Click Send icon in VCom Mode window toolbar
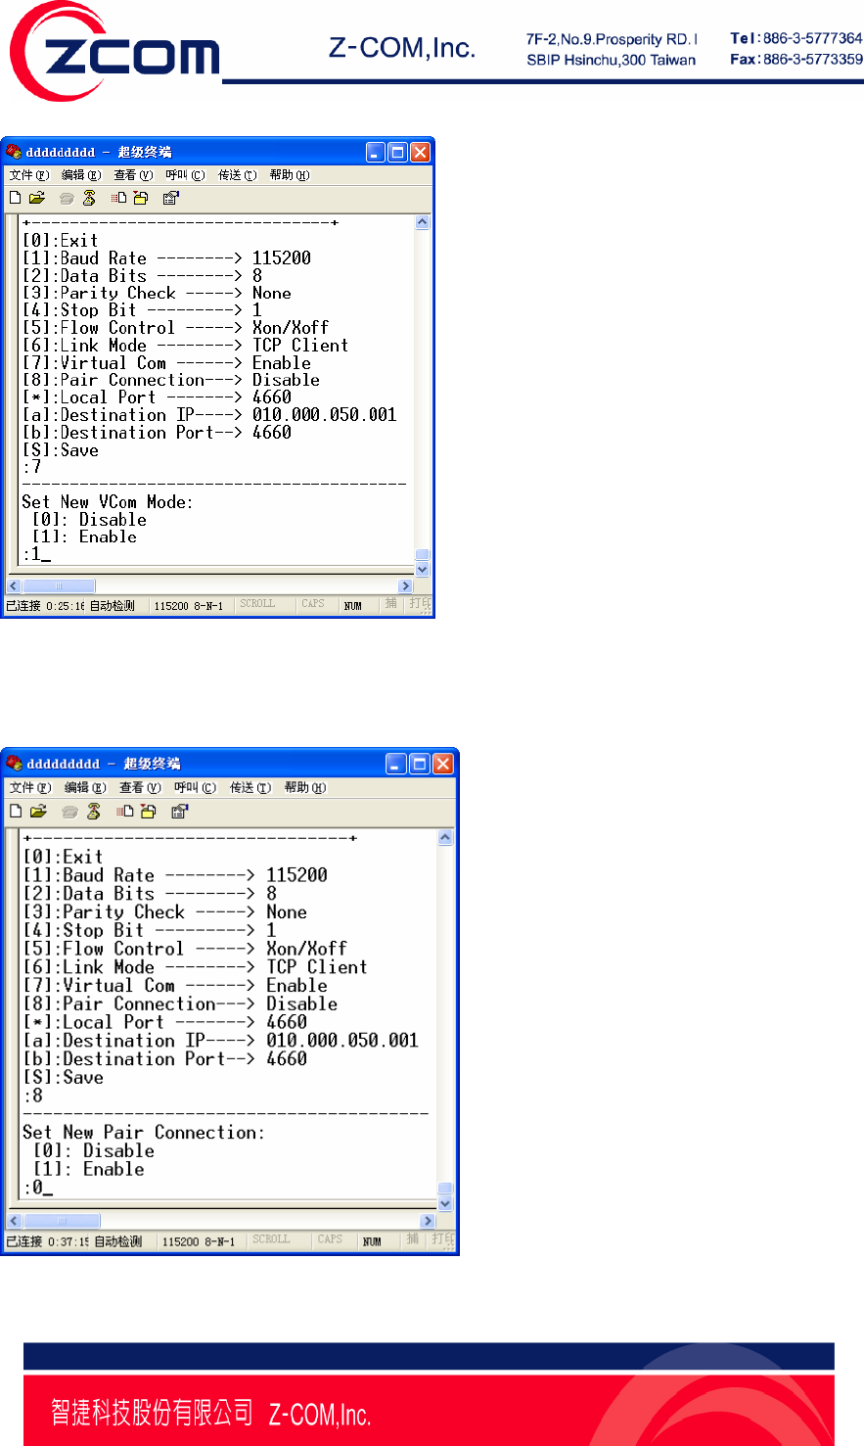This screenshot has height=1446, width=864. point(118,198)
